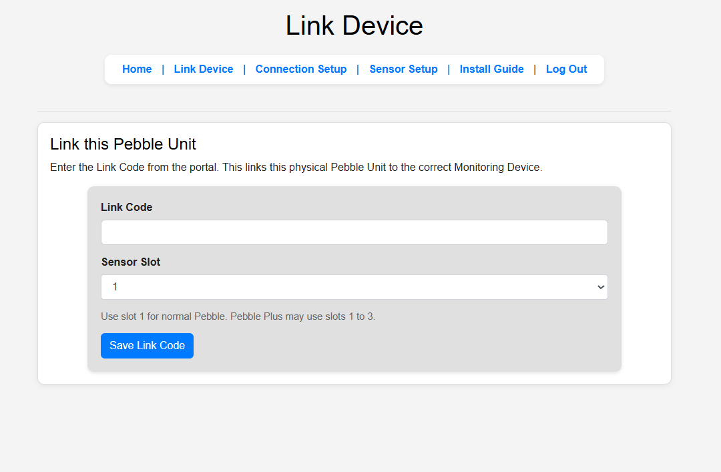View the Install Guide
This screenshot has width=721, height=472.
pos(491,69)
